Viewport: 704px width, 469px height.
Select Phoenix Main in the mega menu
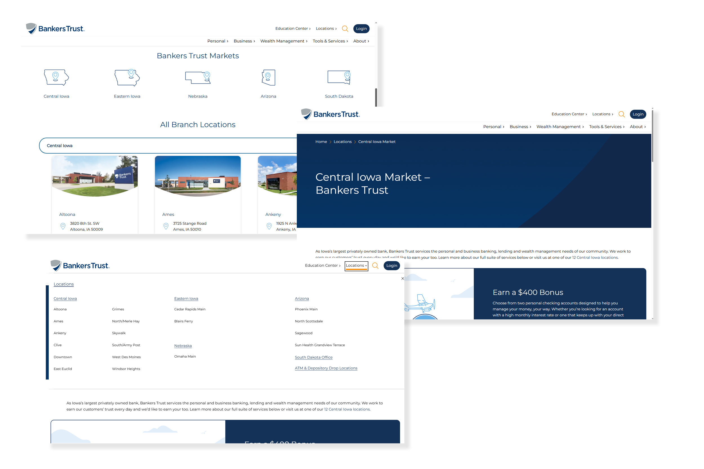[x=306, y=309]
